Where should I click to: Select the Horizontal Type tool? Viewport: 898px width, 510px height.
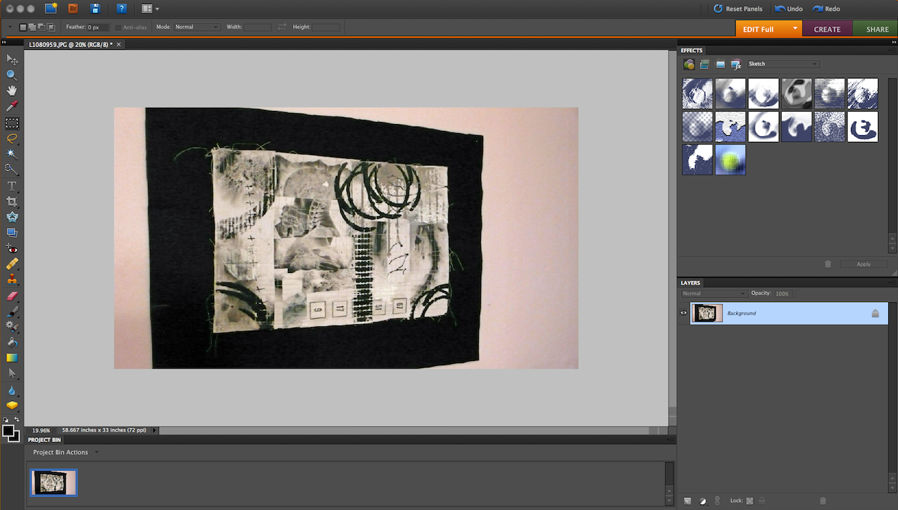coord(12,186)
